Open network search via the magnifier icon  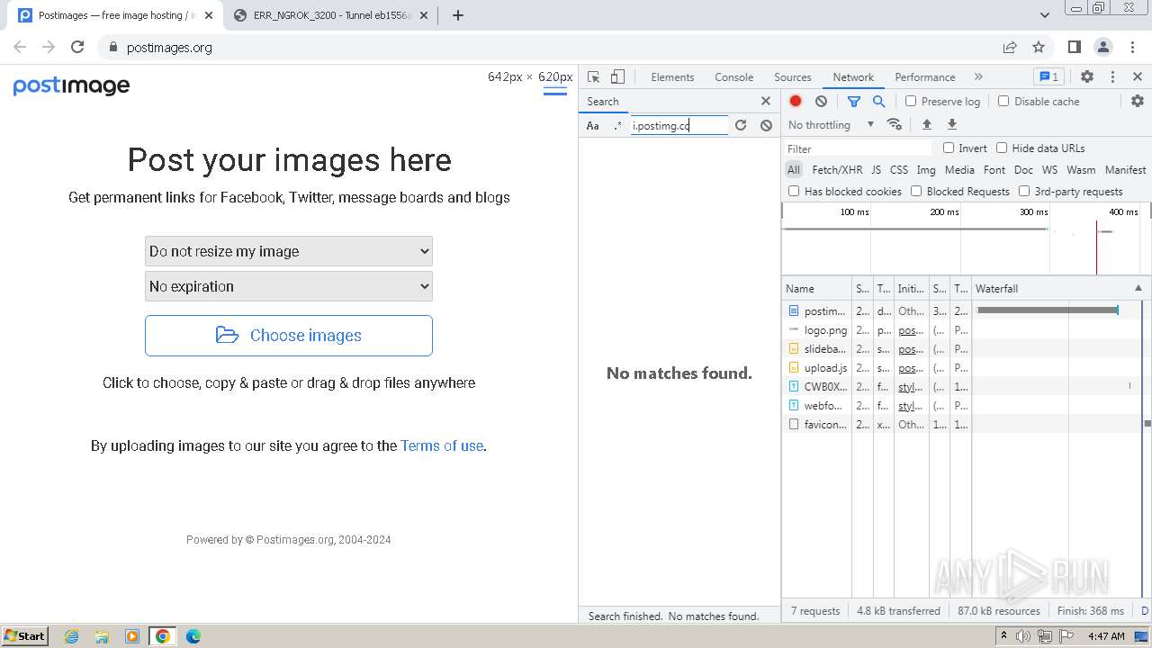879,102
